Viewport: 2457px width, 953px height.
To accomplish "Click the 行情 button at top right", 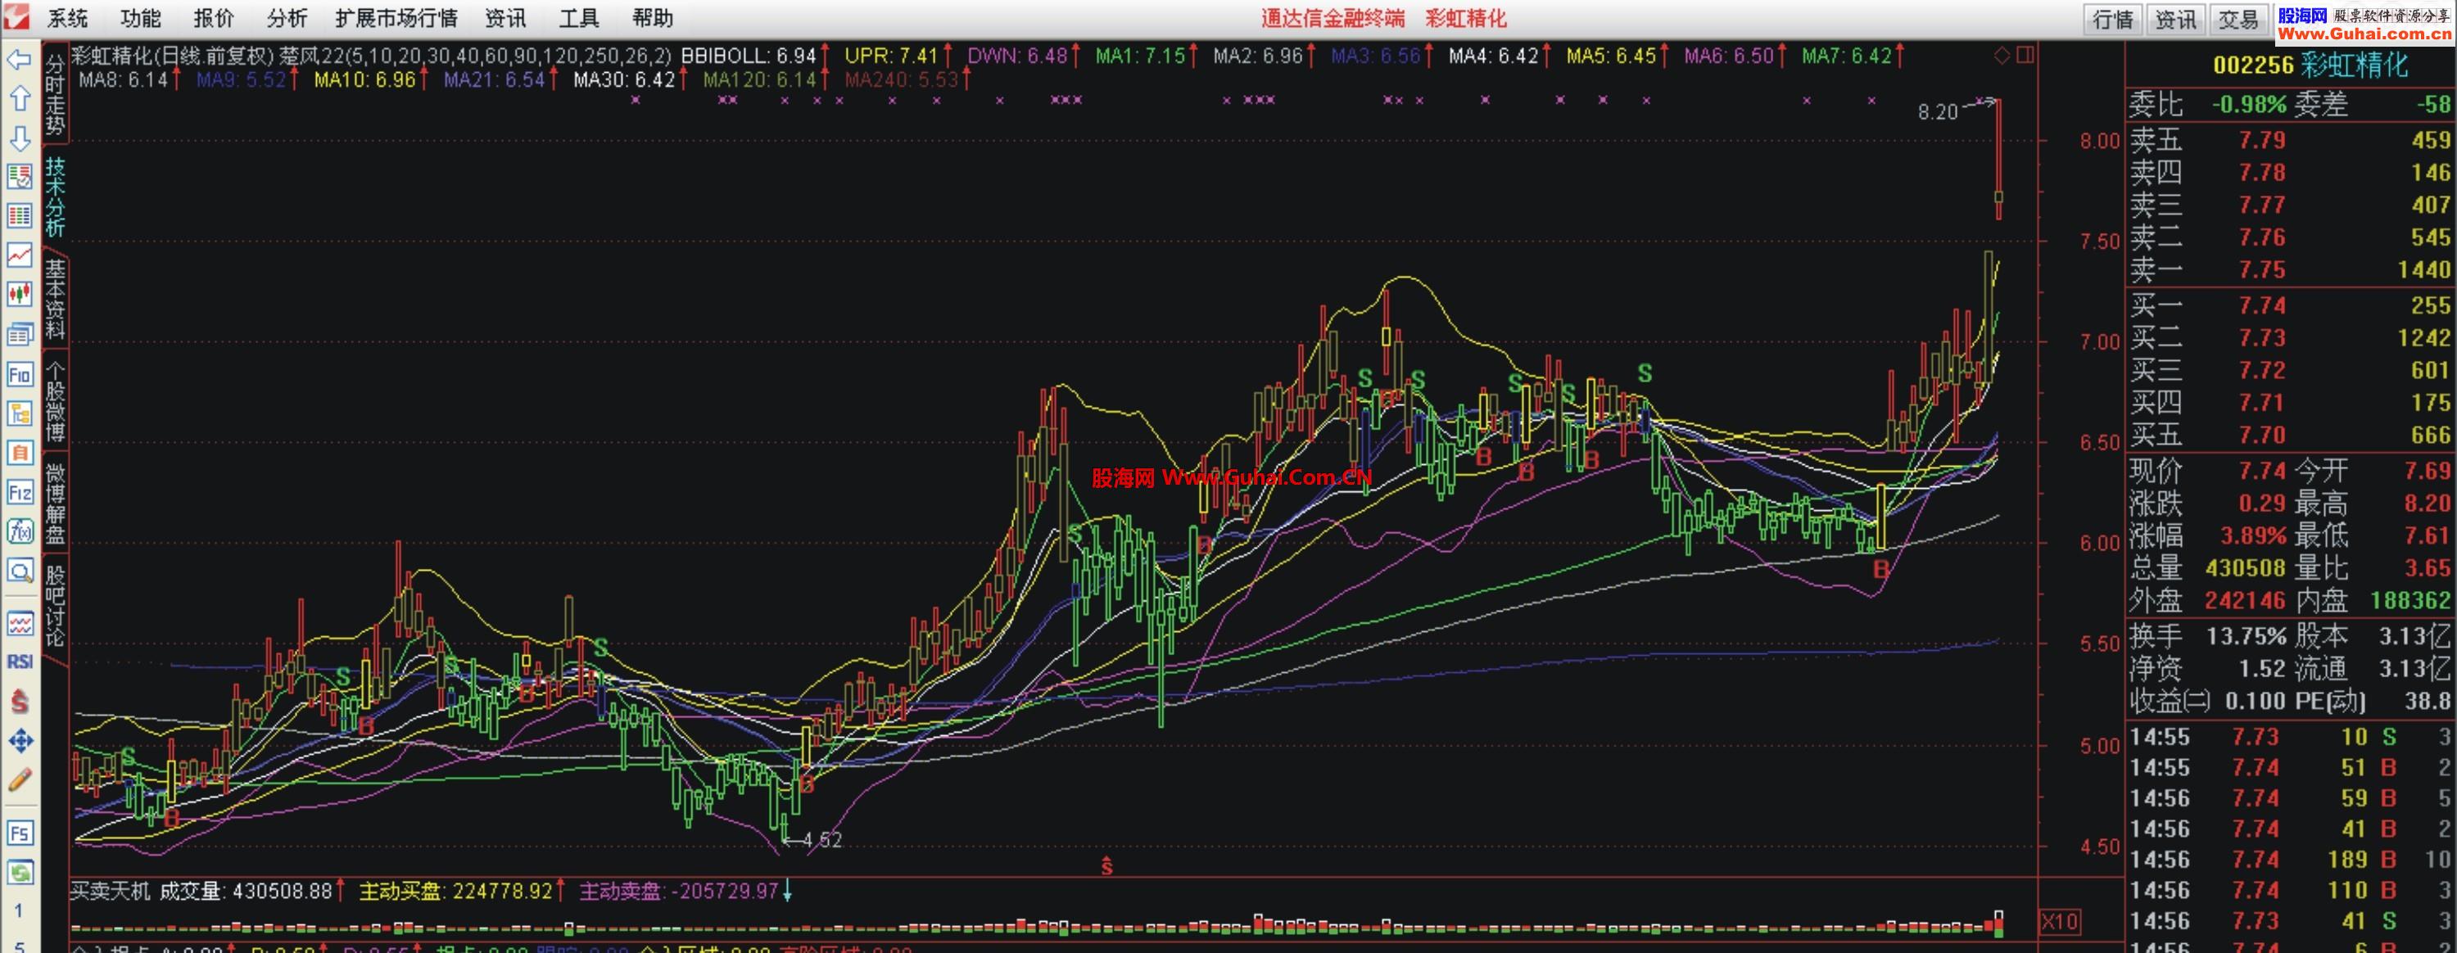I will click(2113, 19).
